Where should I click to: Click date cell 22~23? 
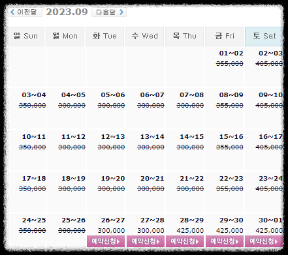[x=224, y=191]
